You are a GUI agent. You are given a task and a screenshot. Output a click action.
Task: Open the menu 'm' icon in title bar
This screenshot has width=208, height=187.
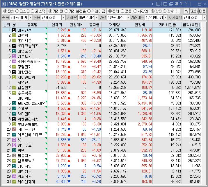pyautogui.click(x=158, y=4)
